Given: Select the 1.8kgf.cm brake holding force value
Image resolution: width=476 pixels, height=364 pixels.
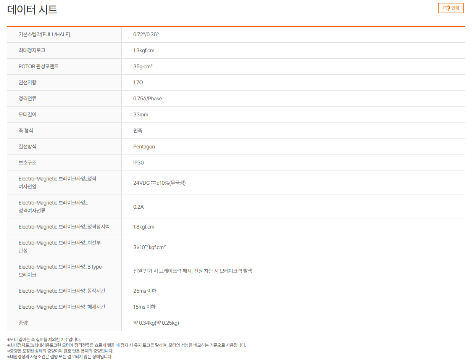Looking at the screenshot, I should pyautogui.click(x=144, y=227).
